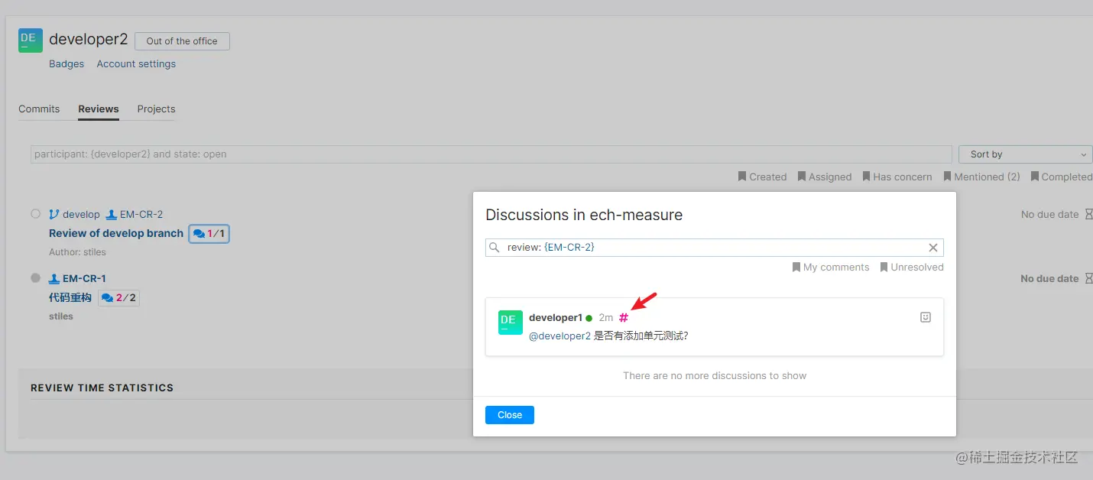Image resolution: width=1093 pixels, height=480 pixels.
Task: Click the develop branch icon
Action: (x=54, y=215)
